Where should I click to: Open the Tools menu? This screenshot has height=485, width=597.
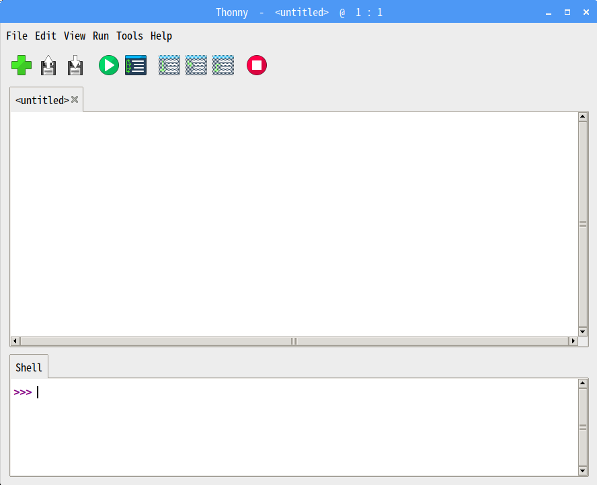point(130,36)
